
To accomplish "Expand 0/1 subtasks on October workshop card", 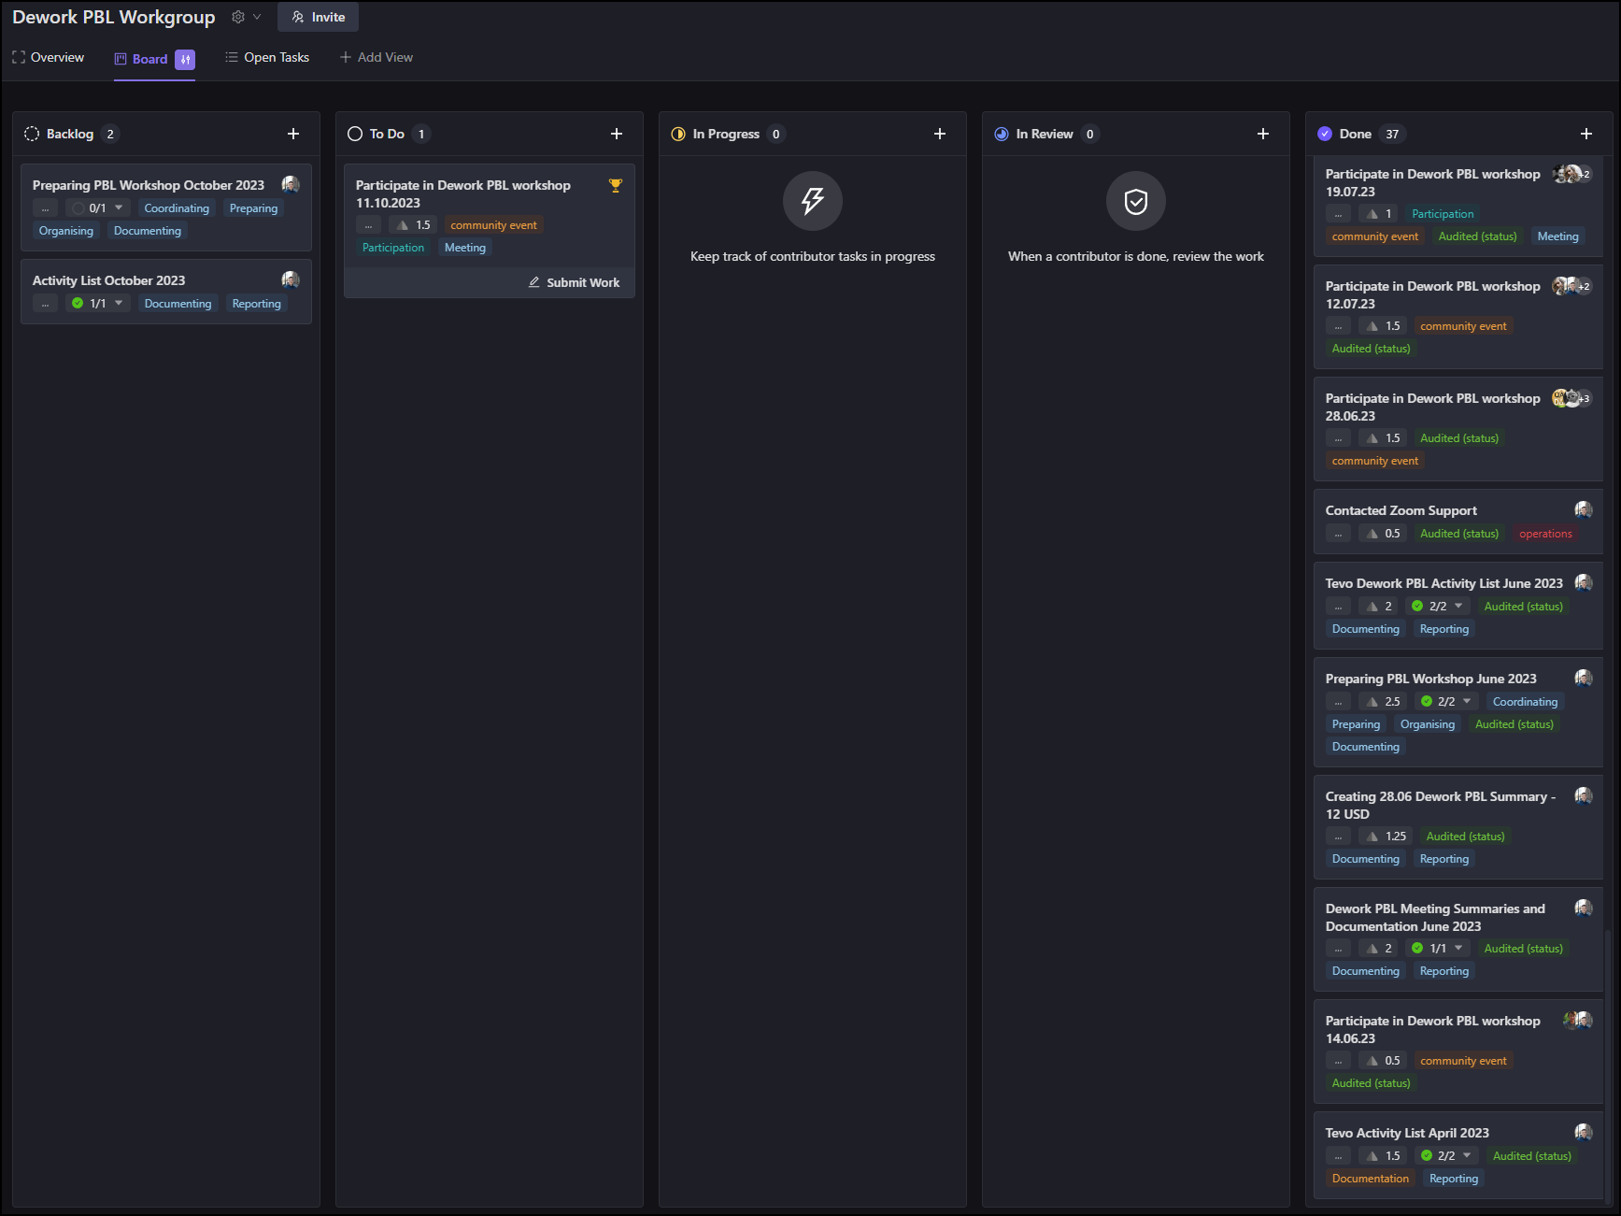I will click(x=98, y=208).
